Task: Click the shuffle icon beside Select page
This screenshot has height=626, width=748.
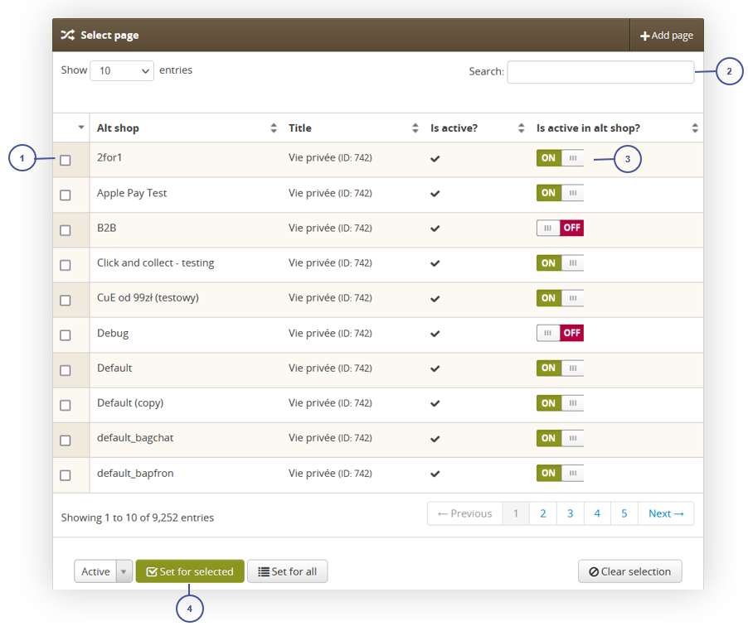Action: click(68, 36)
